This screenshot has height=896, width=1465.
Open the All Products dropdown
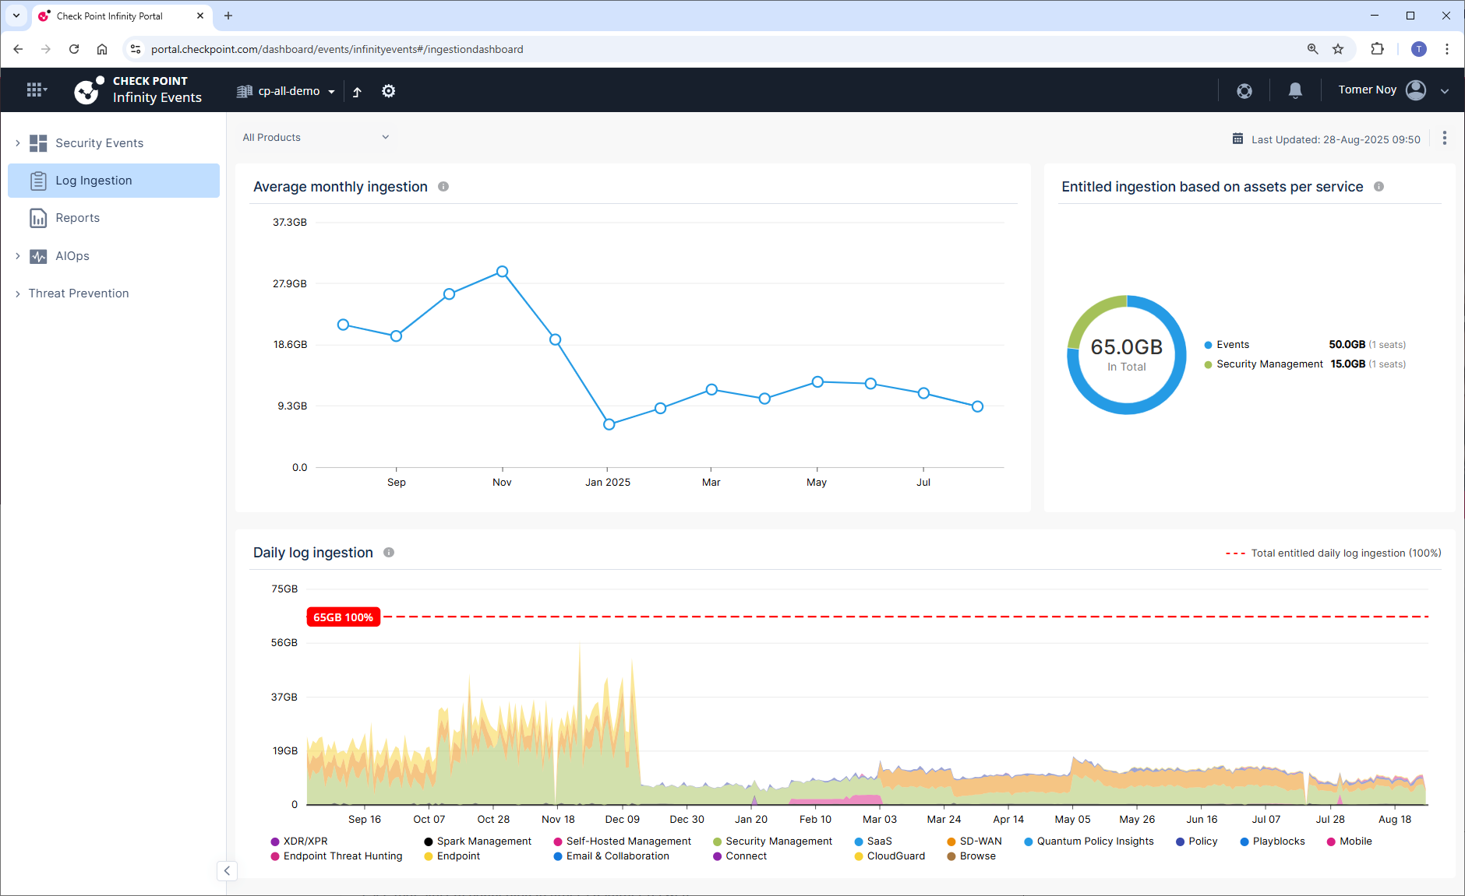[x=316, y=138]
